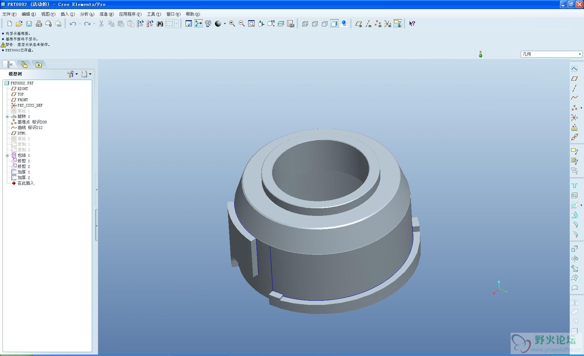The width and height of the screenshot is (584, 356).
Task: Toggle datum axes display
Action: click(368, 24)
